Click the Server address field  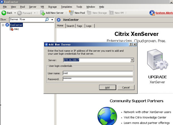(x=97, y=60)
